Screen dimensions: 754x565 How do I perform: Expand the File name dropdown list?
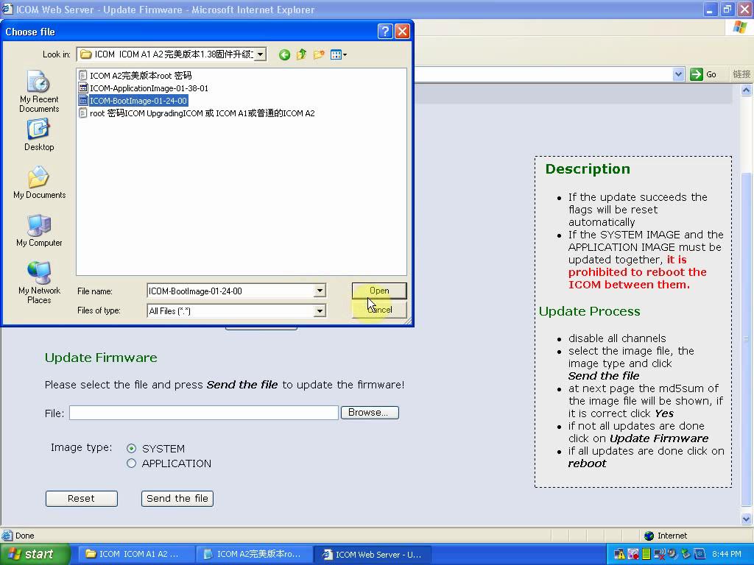320,291
